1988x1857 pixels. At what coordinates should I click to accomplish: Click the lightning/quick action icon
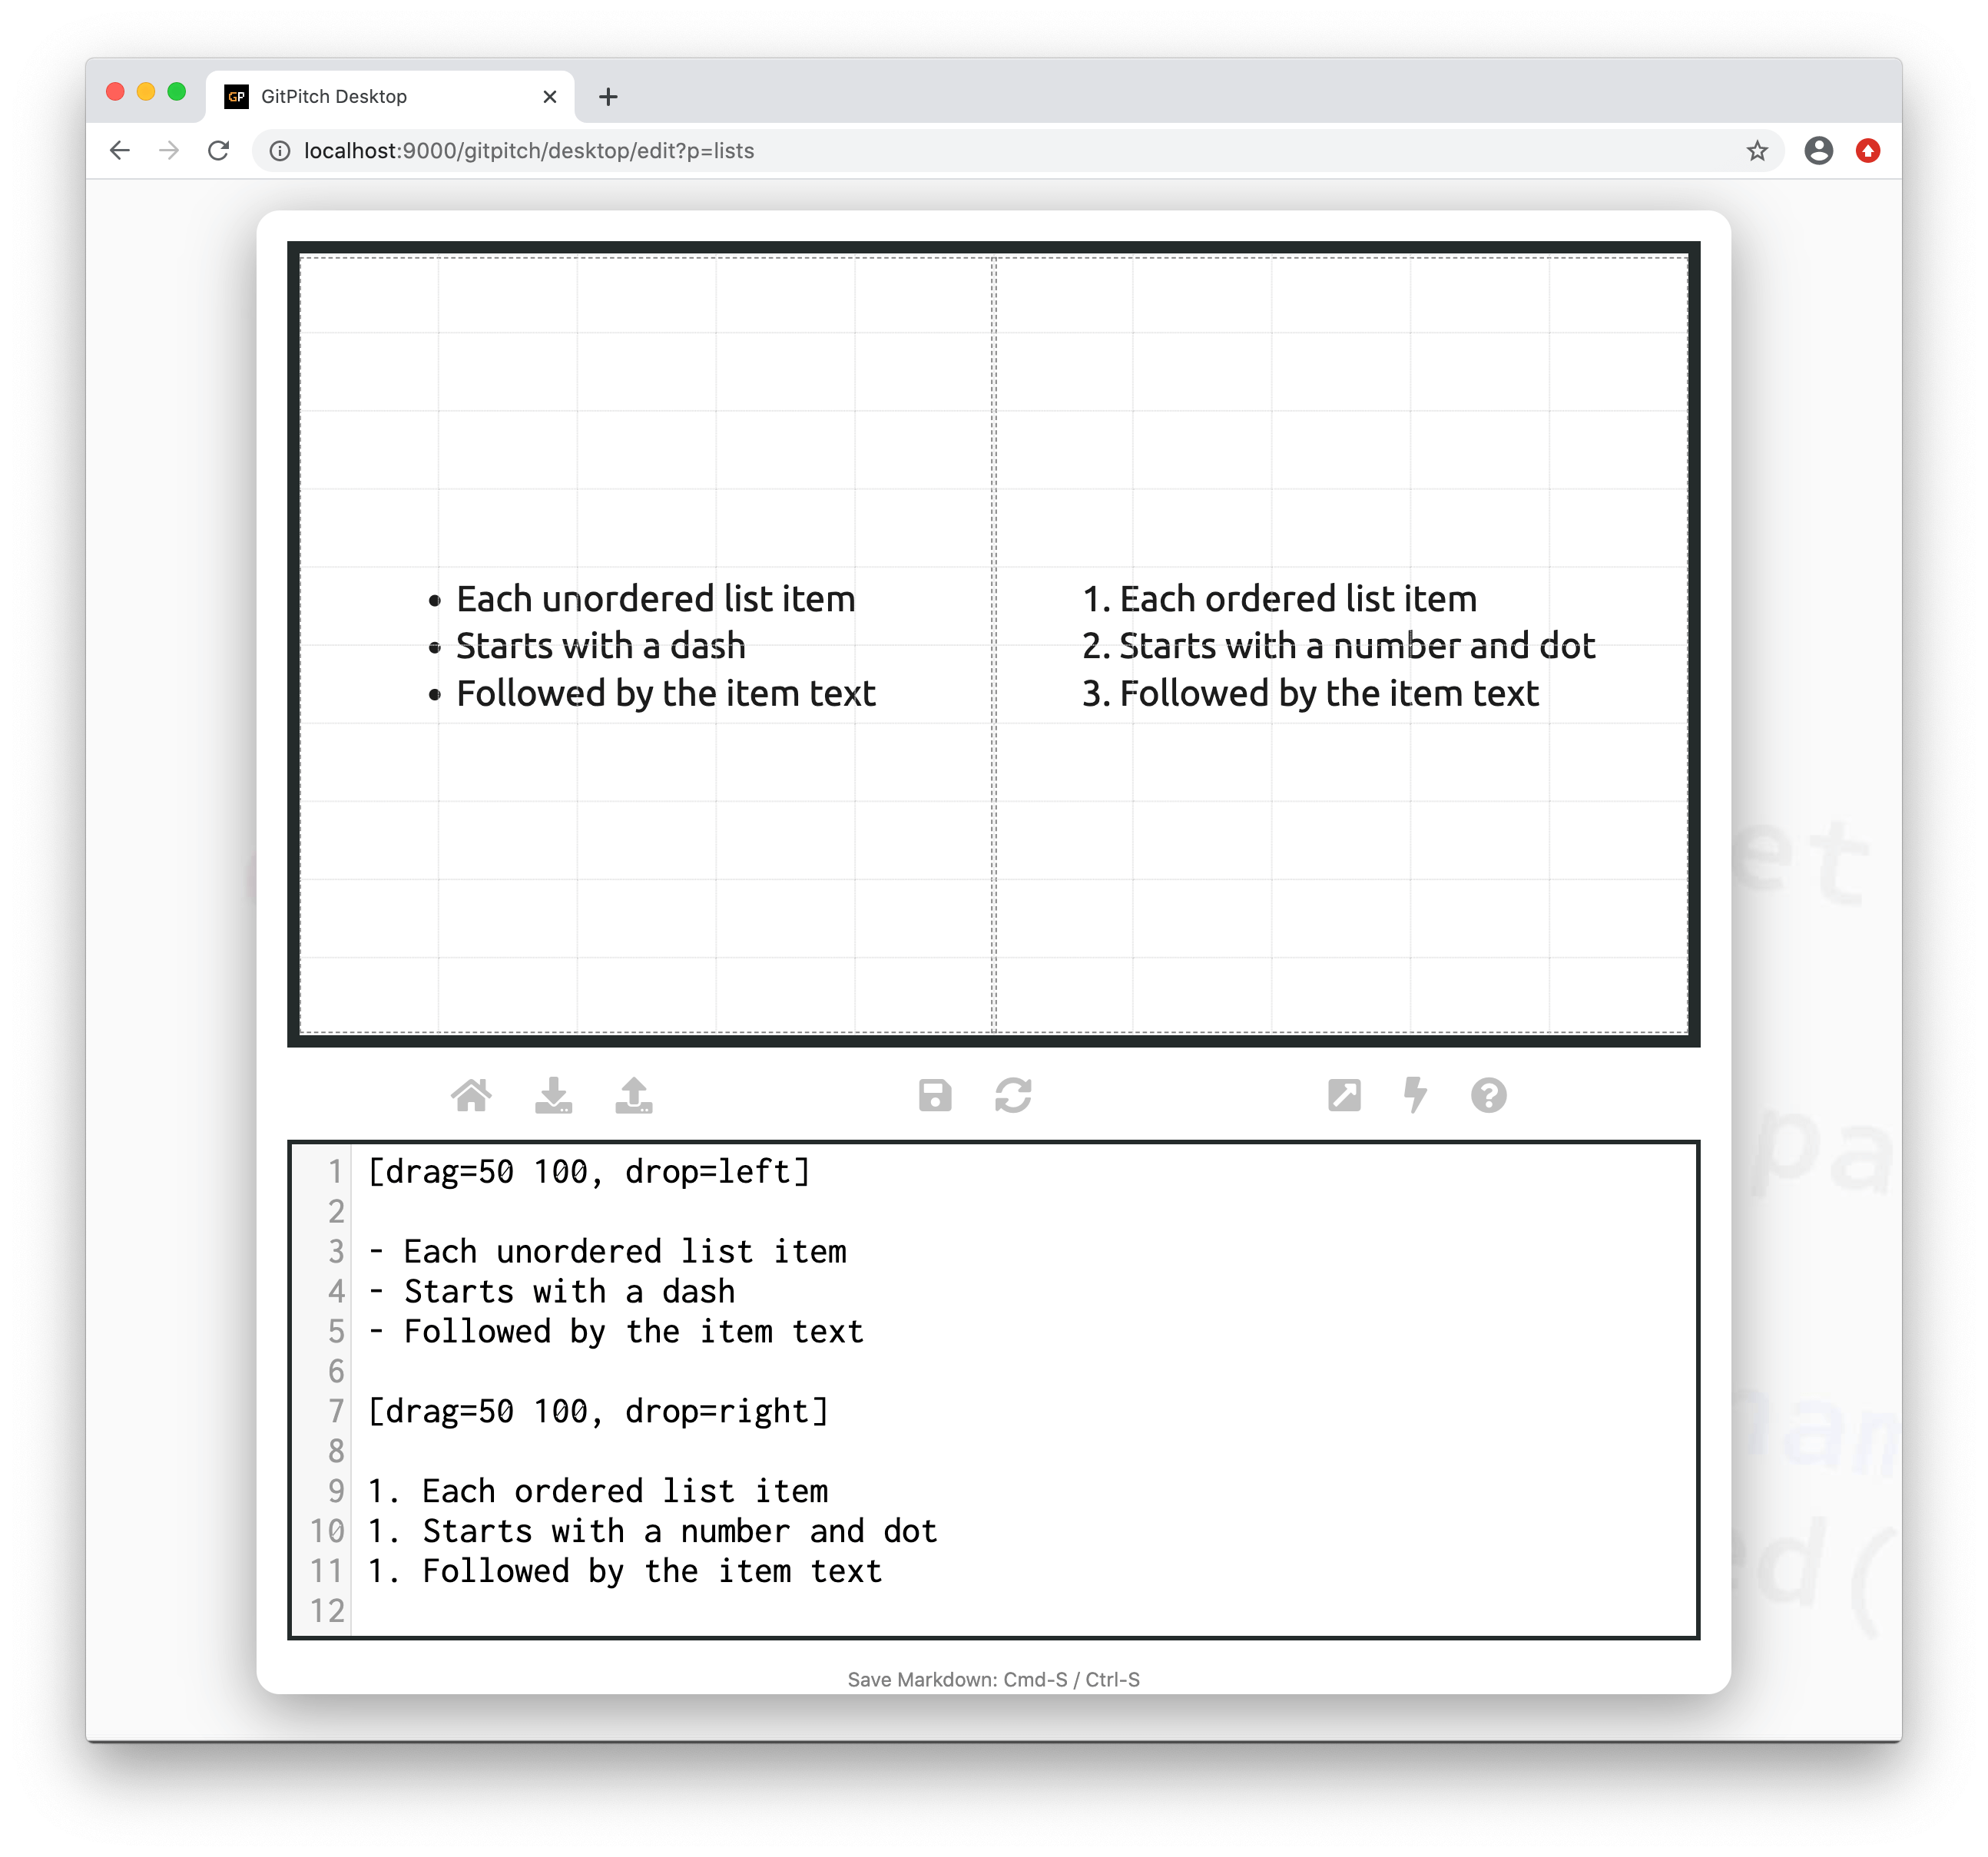pyautogui.click(x=1417, y=1096)
